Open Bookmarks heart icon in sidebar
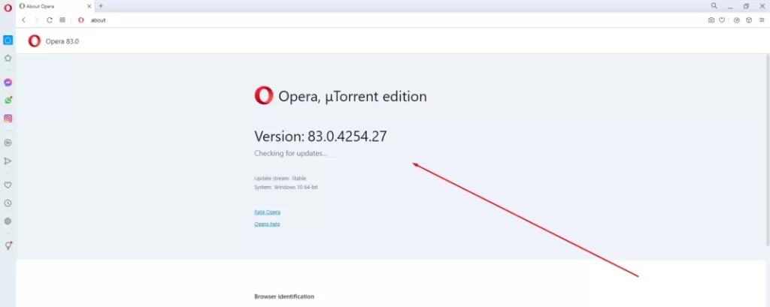Viewport: 770px width, 307px height. click(8, 185)
